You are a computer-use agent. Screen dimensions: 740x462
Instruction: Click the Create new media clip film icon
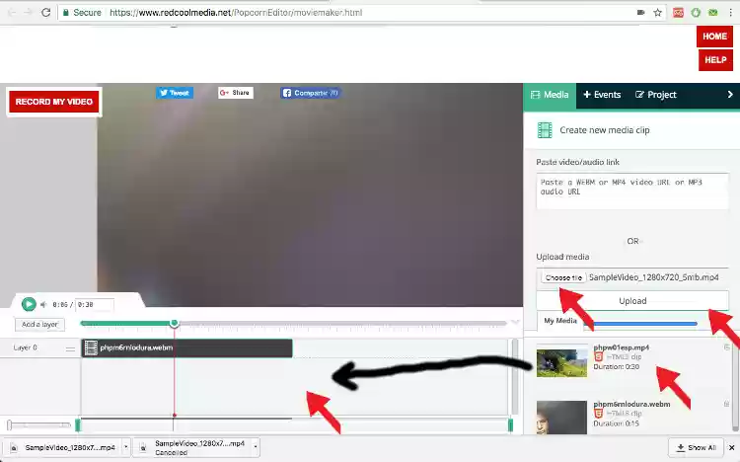(545, 130)
